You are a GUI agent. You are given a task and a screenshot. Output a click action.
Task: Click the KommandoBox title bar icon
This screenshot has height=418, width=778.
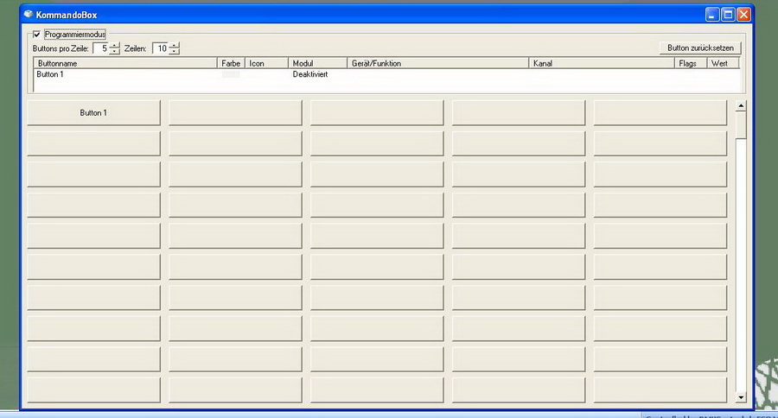[x=28, y=15]
